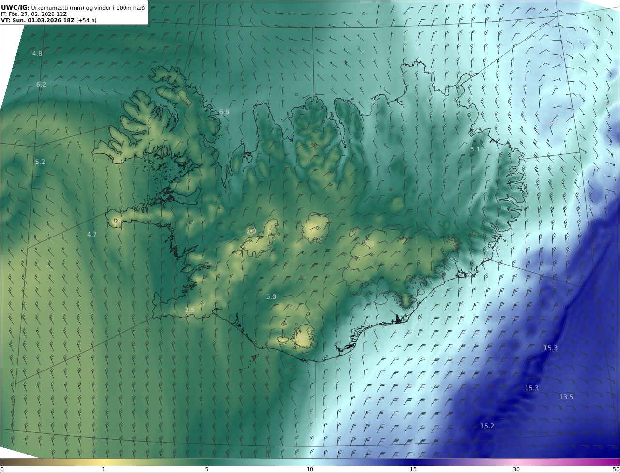620x473 pixels.
Task: Select the 0 tick on the color scale
Action: (2, 469)
